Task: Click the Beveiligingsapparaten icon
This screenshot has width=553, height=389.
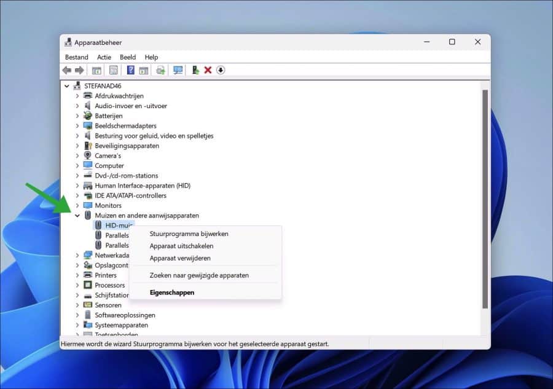Action: pyautogui.click(x=88, y=145)
